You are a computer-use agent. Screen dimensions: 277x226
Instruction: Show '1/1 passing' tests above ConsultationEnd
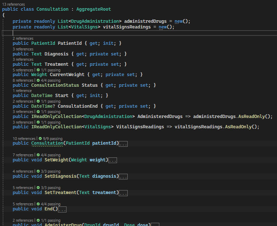click(x=50, y=102)
